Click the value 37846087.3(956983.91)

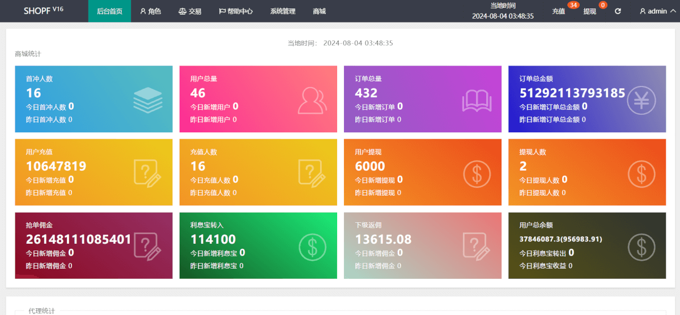coord(560,239)
